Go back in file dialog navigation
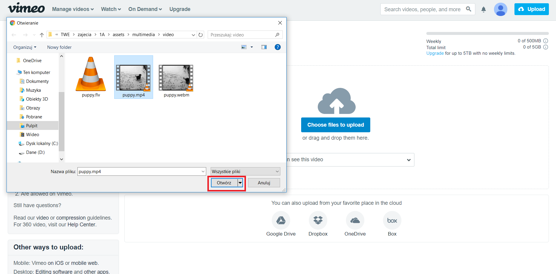Screen dimensions: 556x274 pyautogui.click(x=14, y=35)
